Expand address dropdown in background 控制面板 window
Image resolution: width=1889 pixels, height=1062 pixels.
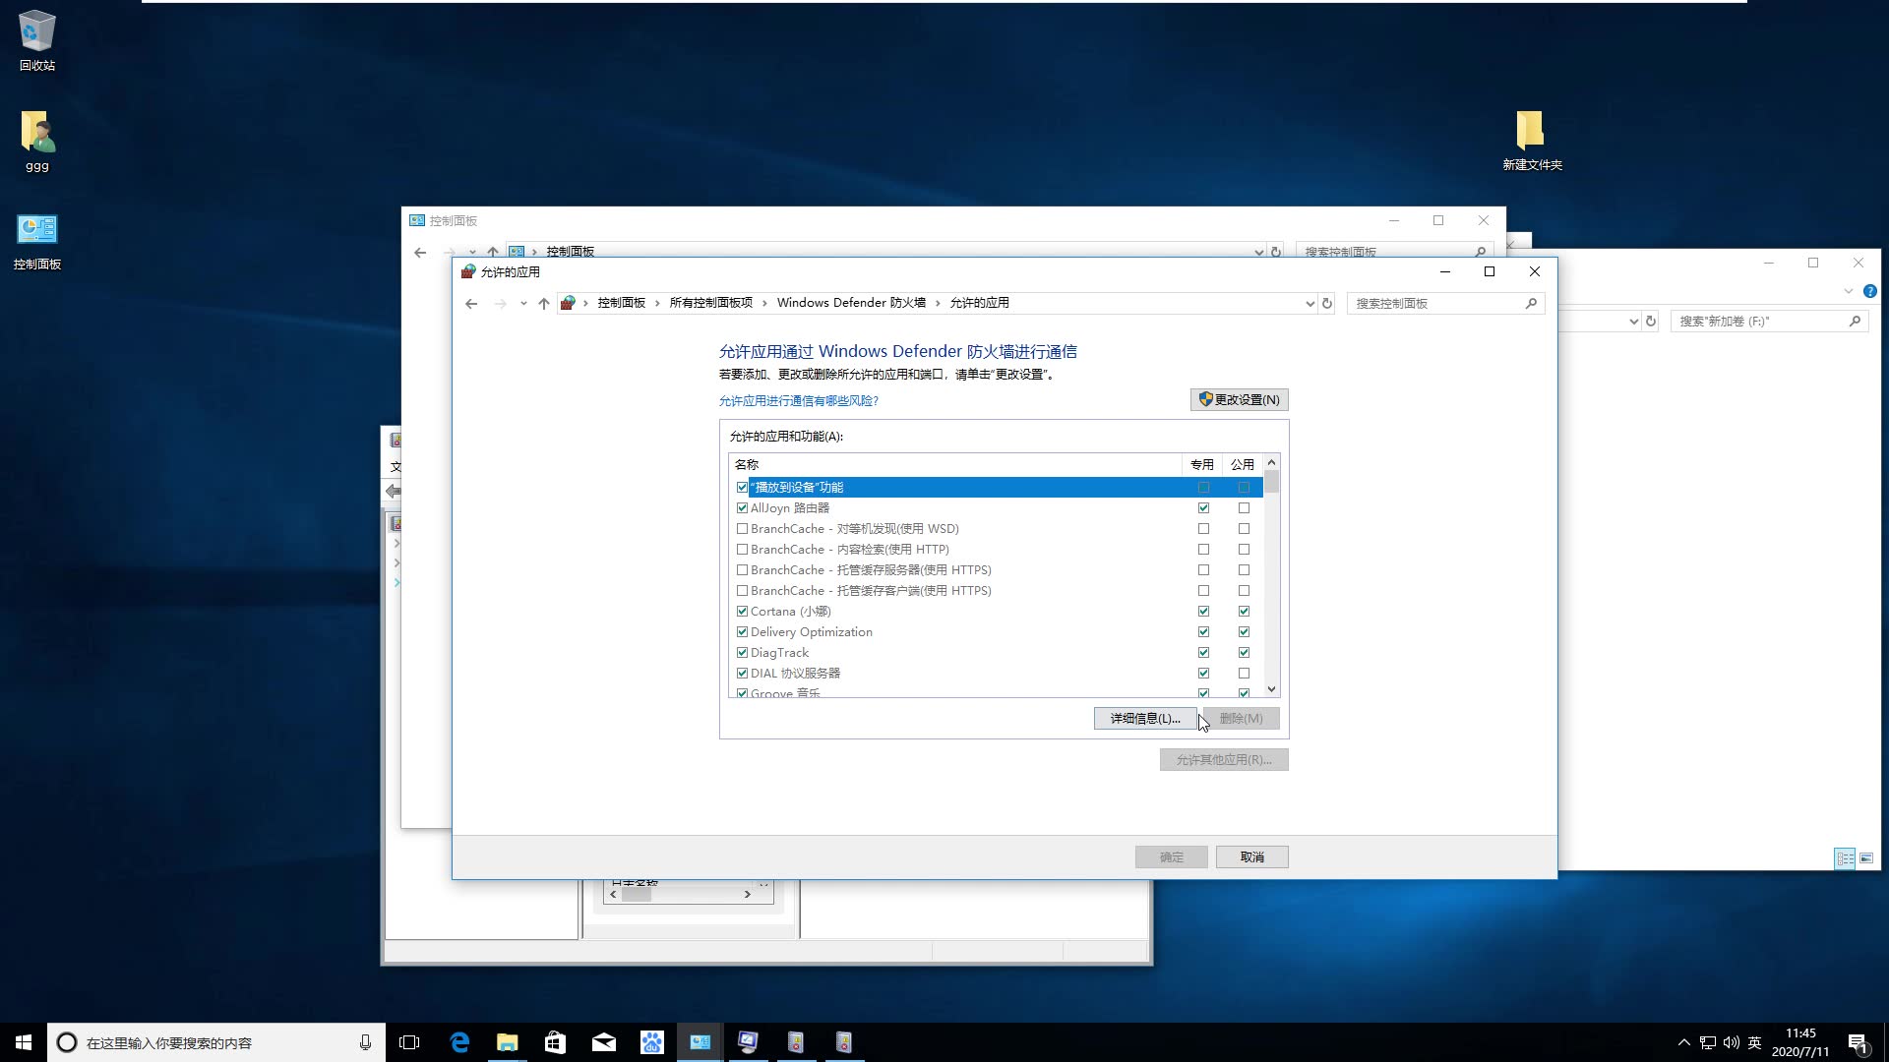(x=1258, y=253)
